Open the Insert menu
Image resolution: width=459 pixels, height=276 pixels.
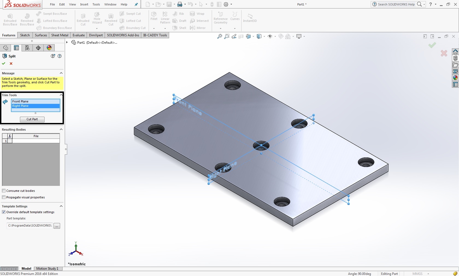84,4
